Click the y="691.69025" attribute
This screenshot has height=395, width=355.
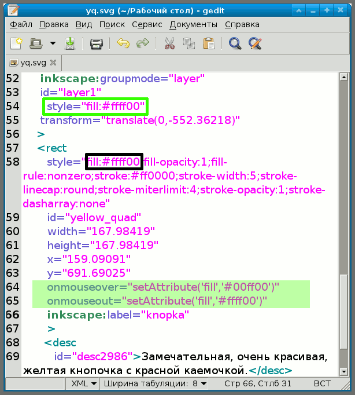(x=89, y=273)
